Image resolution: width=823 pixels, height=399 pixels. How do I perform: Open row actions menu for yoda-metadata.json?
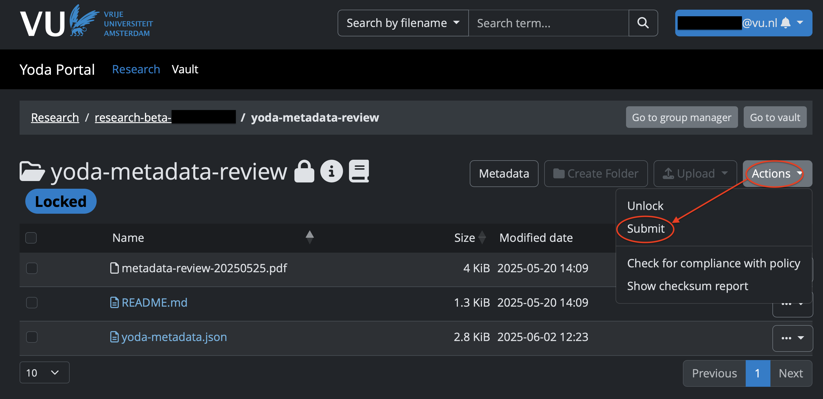792,338
